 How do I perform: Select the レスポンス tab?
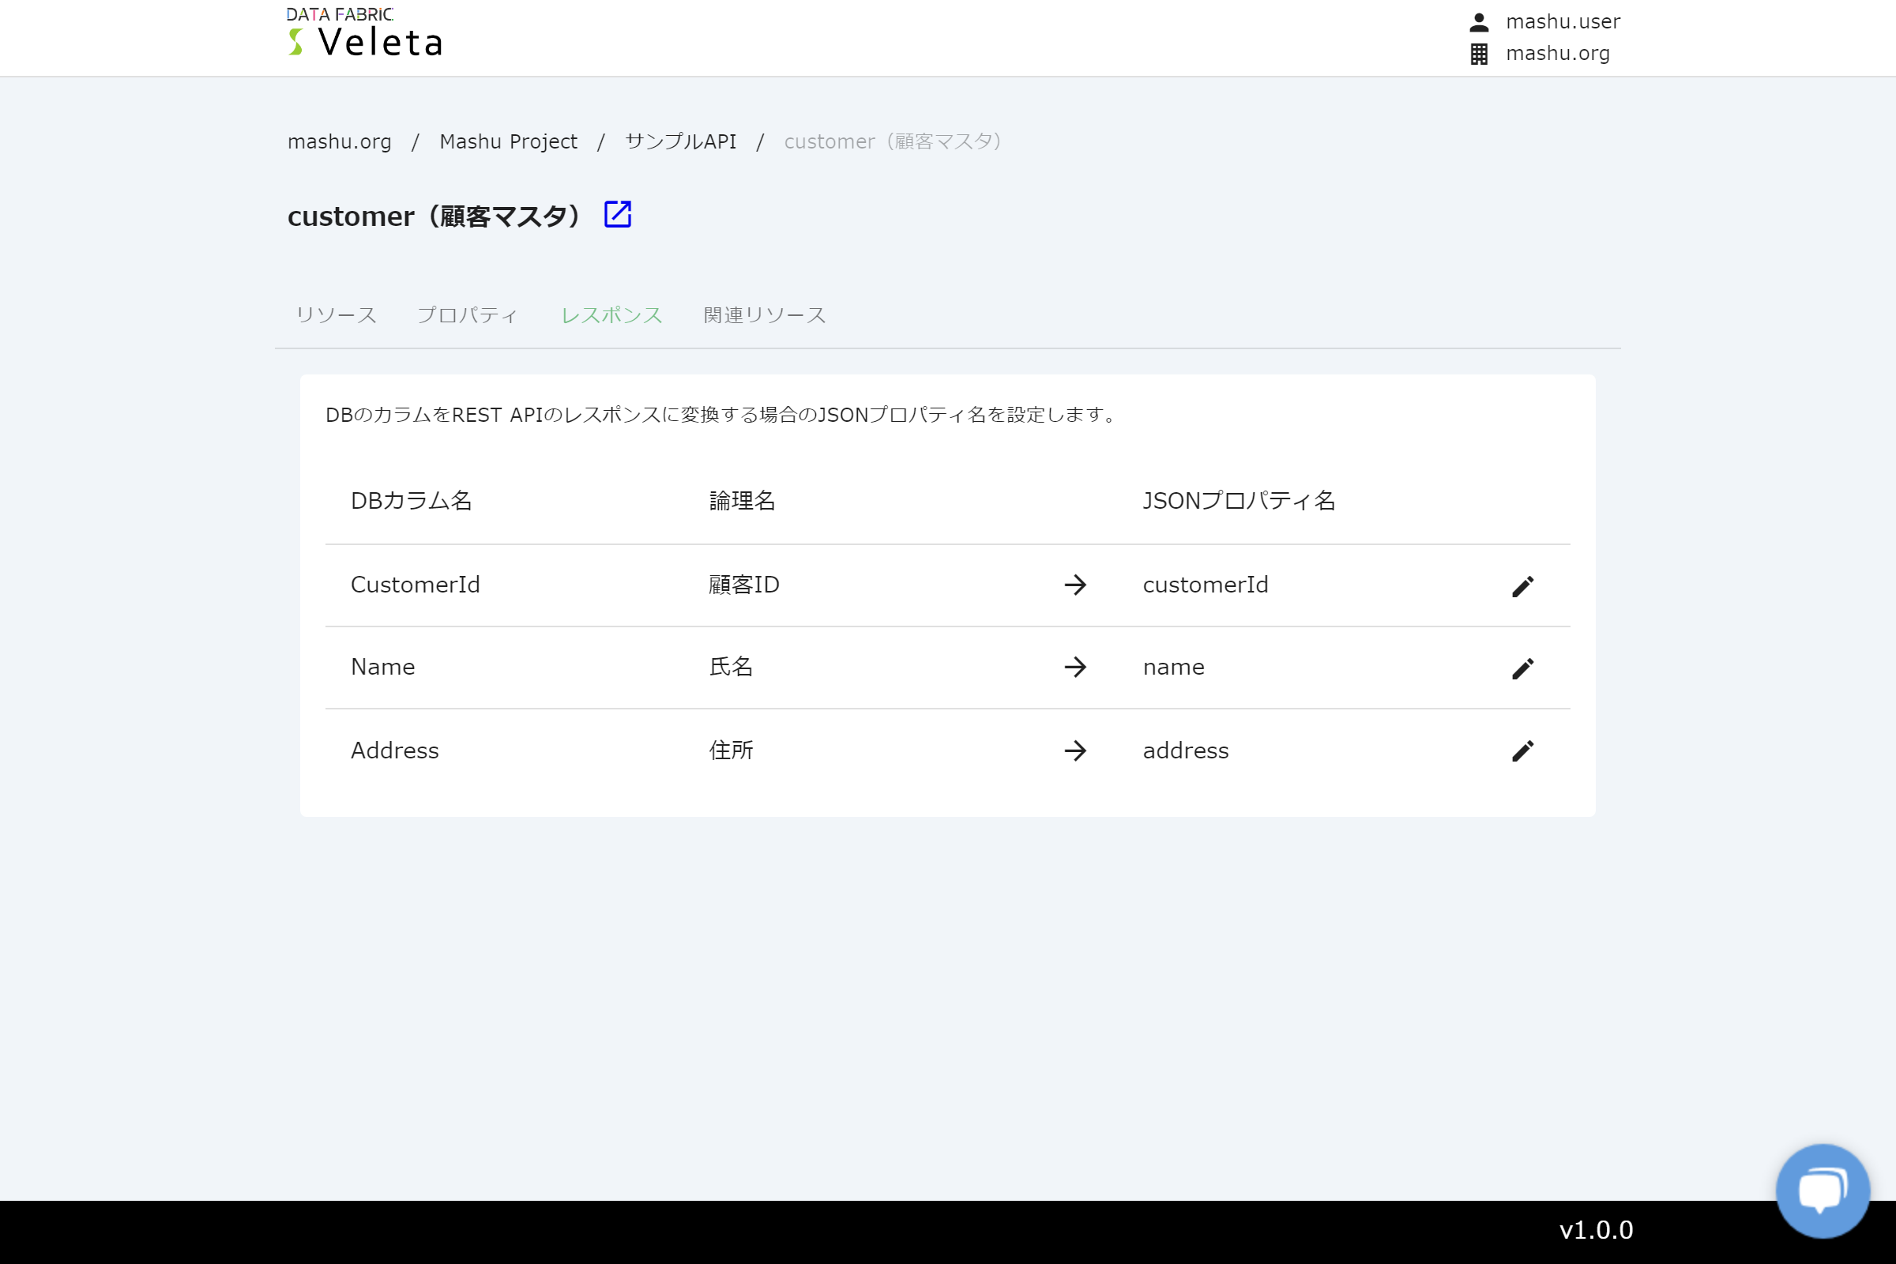pyautogui.click(x=611, y=315)
